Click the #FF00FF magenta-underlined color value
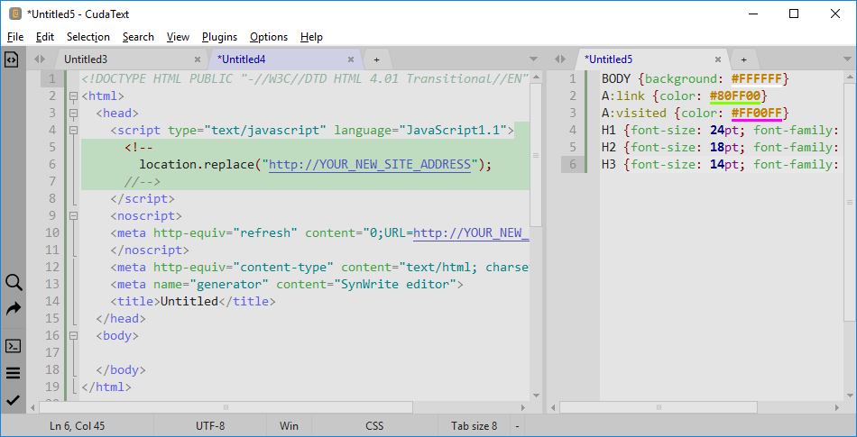 757,113
